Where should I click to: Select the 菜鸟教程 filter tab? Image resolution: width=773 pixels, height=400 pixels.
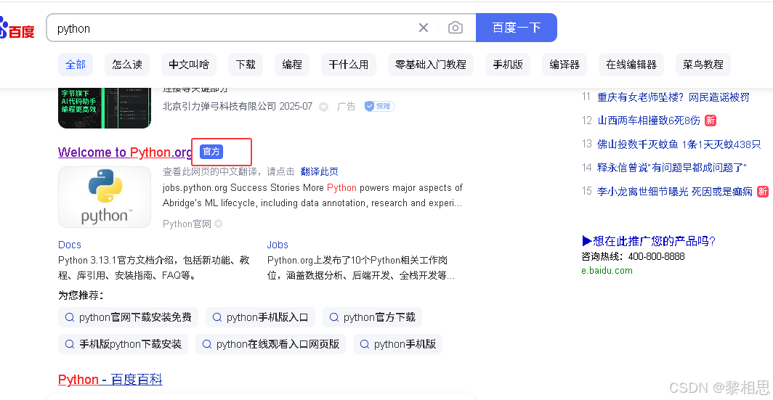[x=703, y=65]
